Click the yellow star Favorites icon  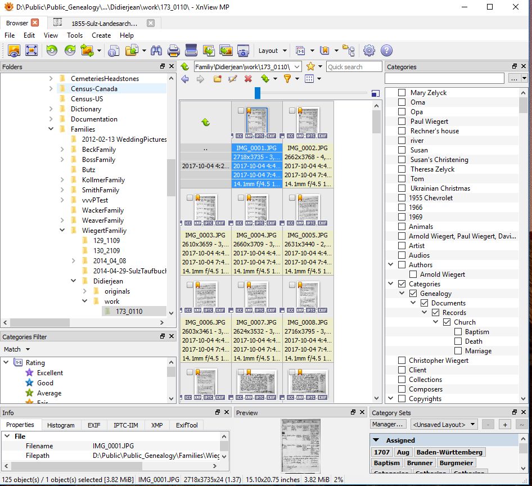point(310,66)
